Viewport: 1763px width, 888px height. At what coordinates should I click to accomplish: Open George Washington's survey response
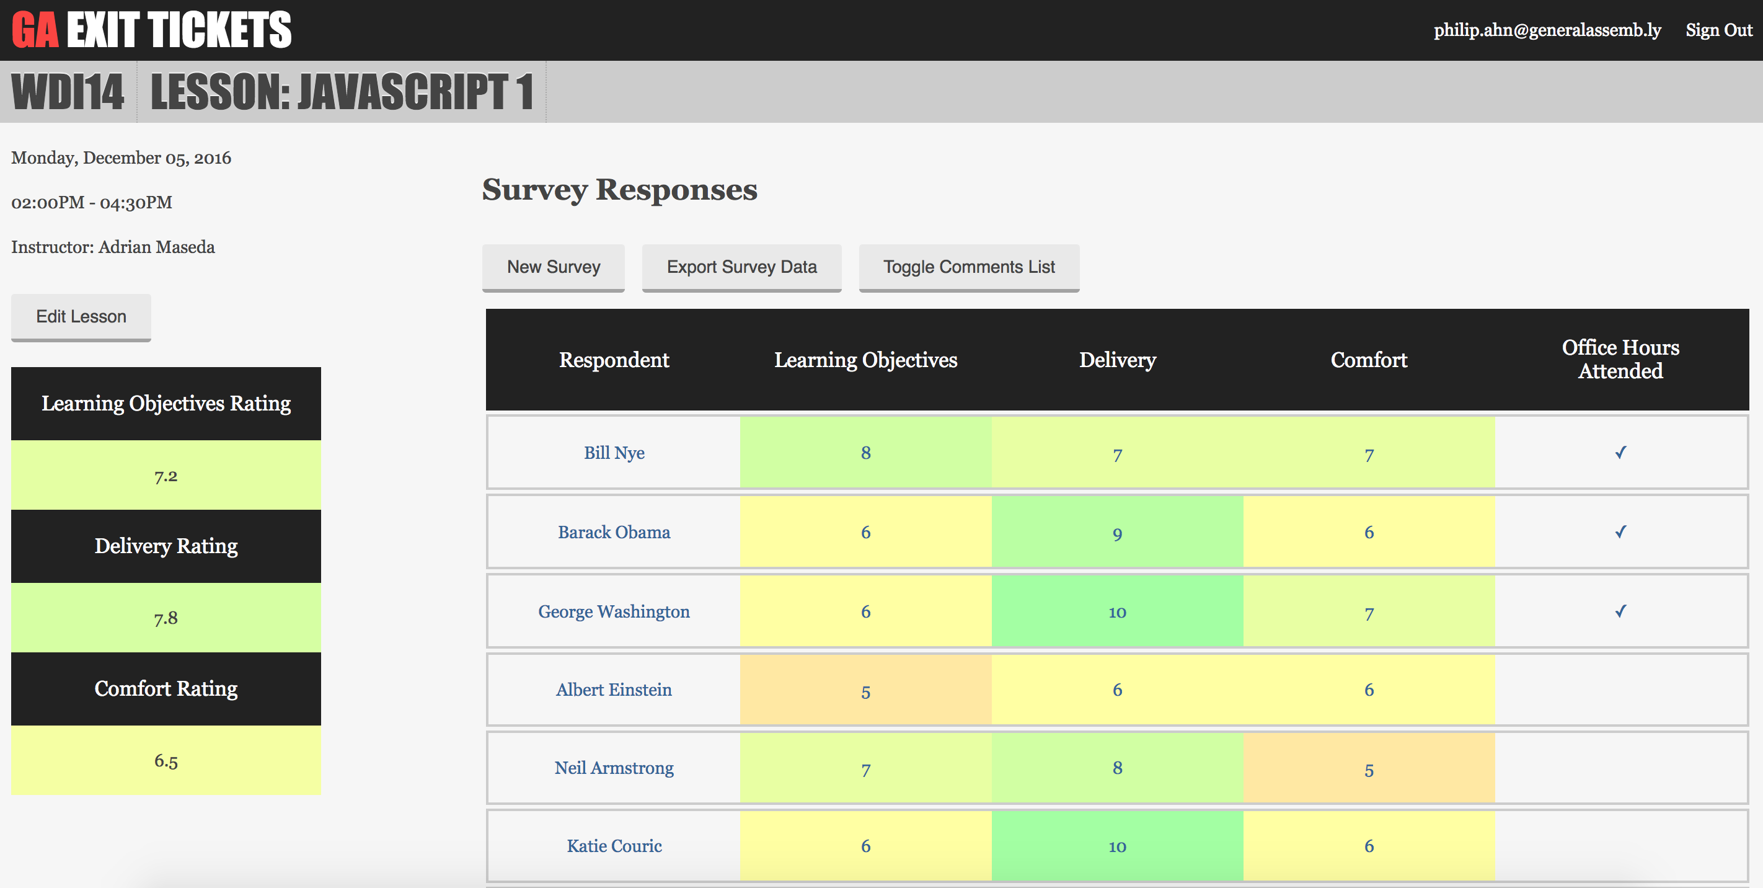tap(614, 611)
